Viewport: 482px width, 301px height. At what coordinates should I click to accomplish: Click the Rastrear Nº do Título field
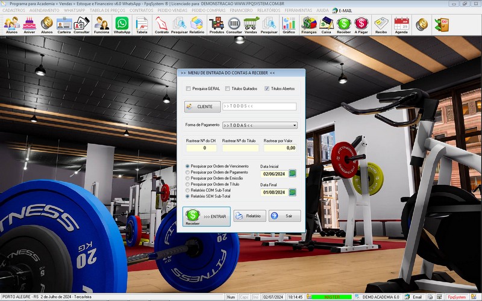[240, 148]
